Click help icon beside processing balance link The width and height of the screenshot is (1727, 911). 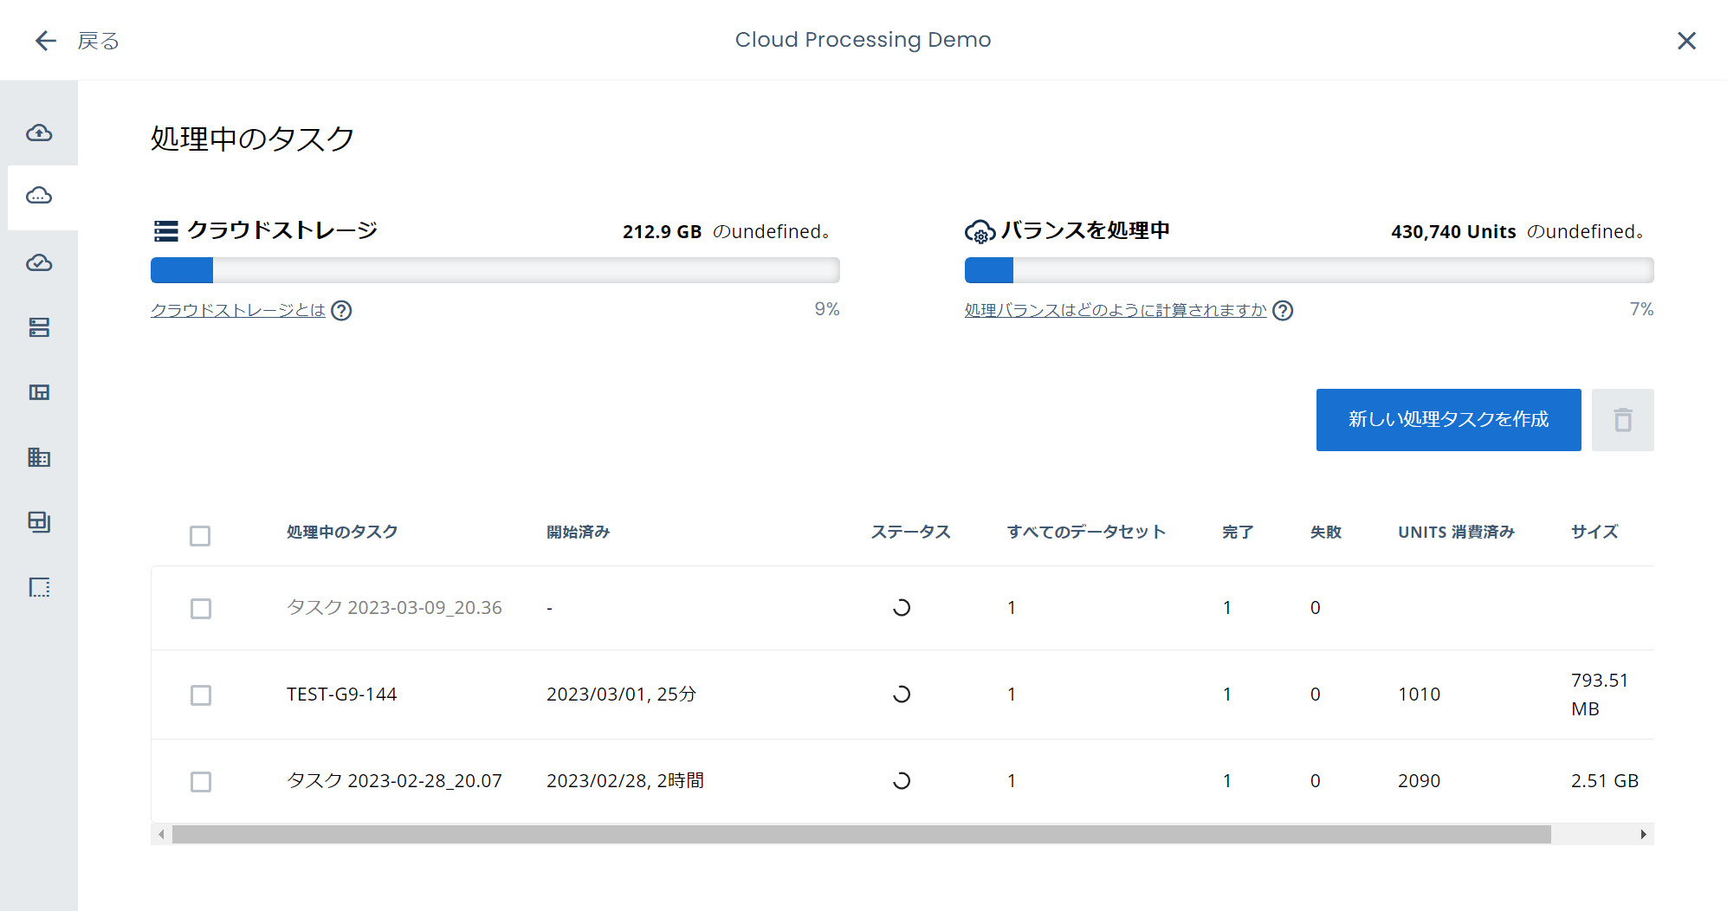coord(1283,311)
